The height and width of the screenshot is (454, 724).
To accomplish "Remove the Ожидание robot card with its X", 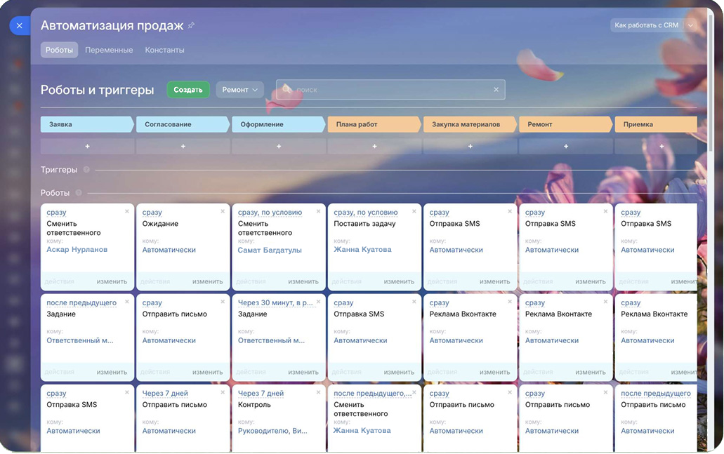I will (223, 211).
